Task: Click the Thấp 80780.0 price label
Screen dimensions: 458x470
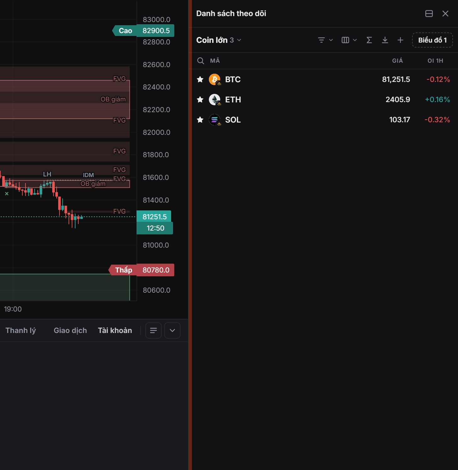Action: pyautogui.click(x=141, y=270)
